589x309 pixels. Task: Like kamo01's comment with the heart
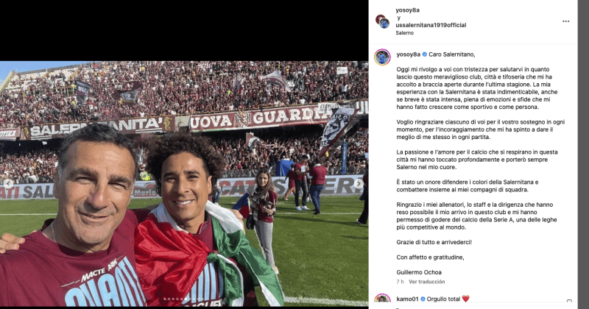pos(569,301)
